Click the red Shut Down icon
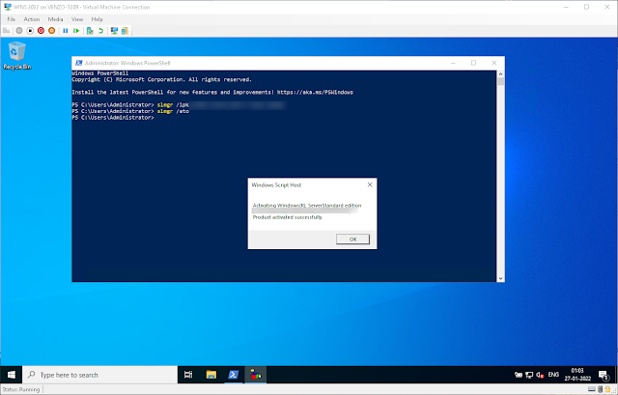The image size is (618, 395). point(41,31)
